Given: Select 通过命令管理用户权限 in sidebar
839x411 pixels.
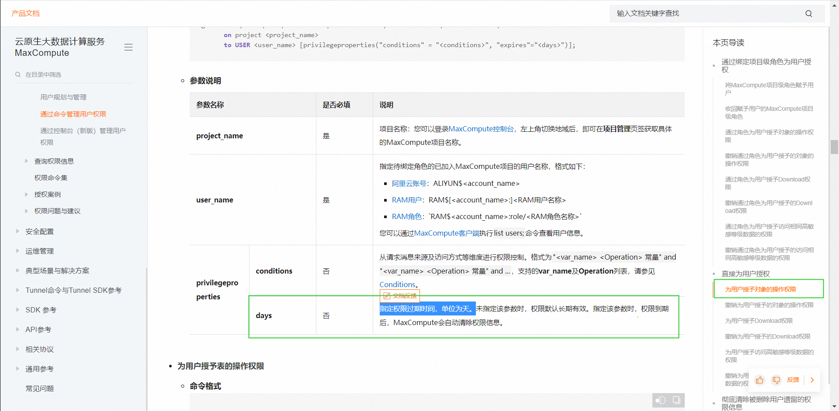Looking at the screenshot, I should pos(73,114).
